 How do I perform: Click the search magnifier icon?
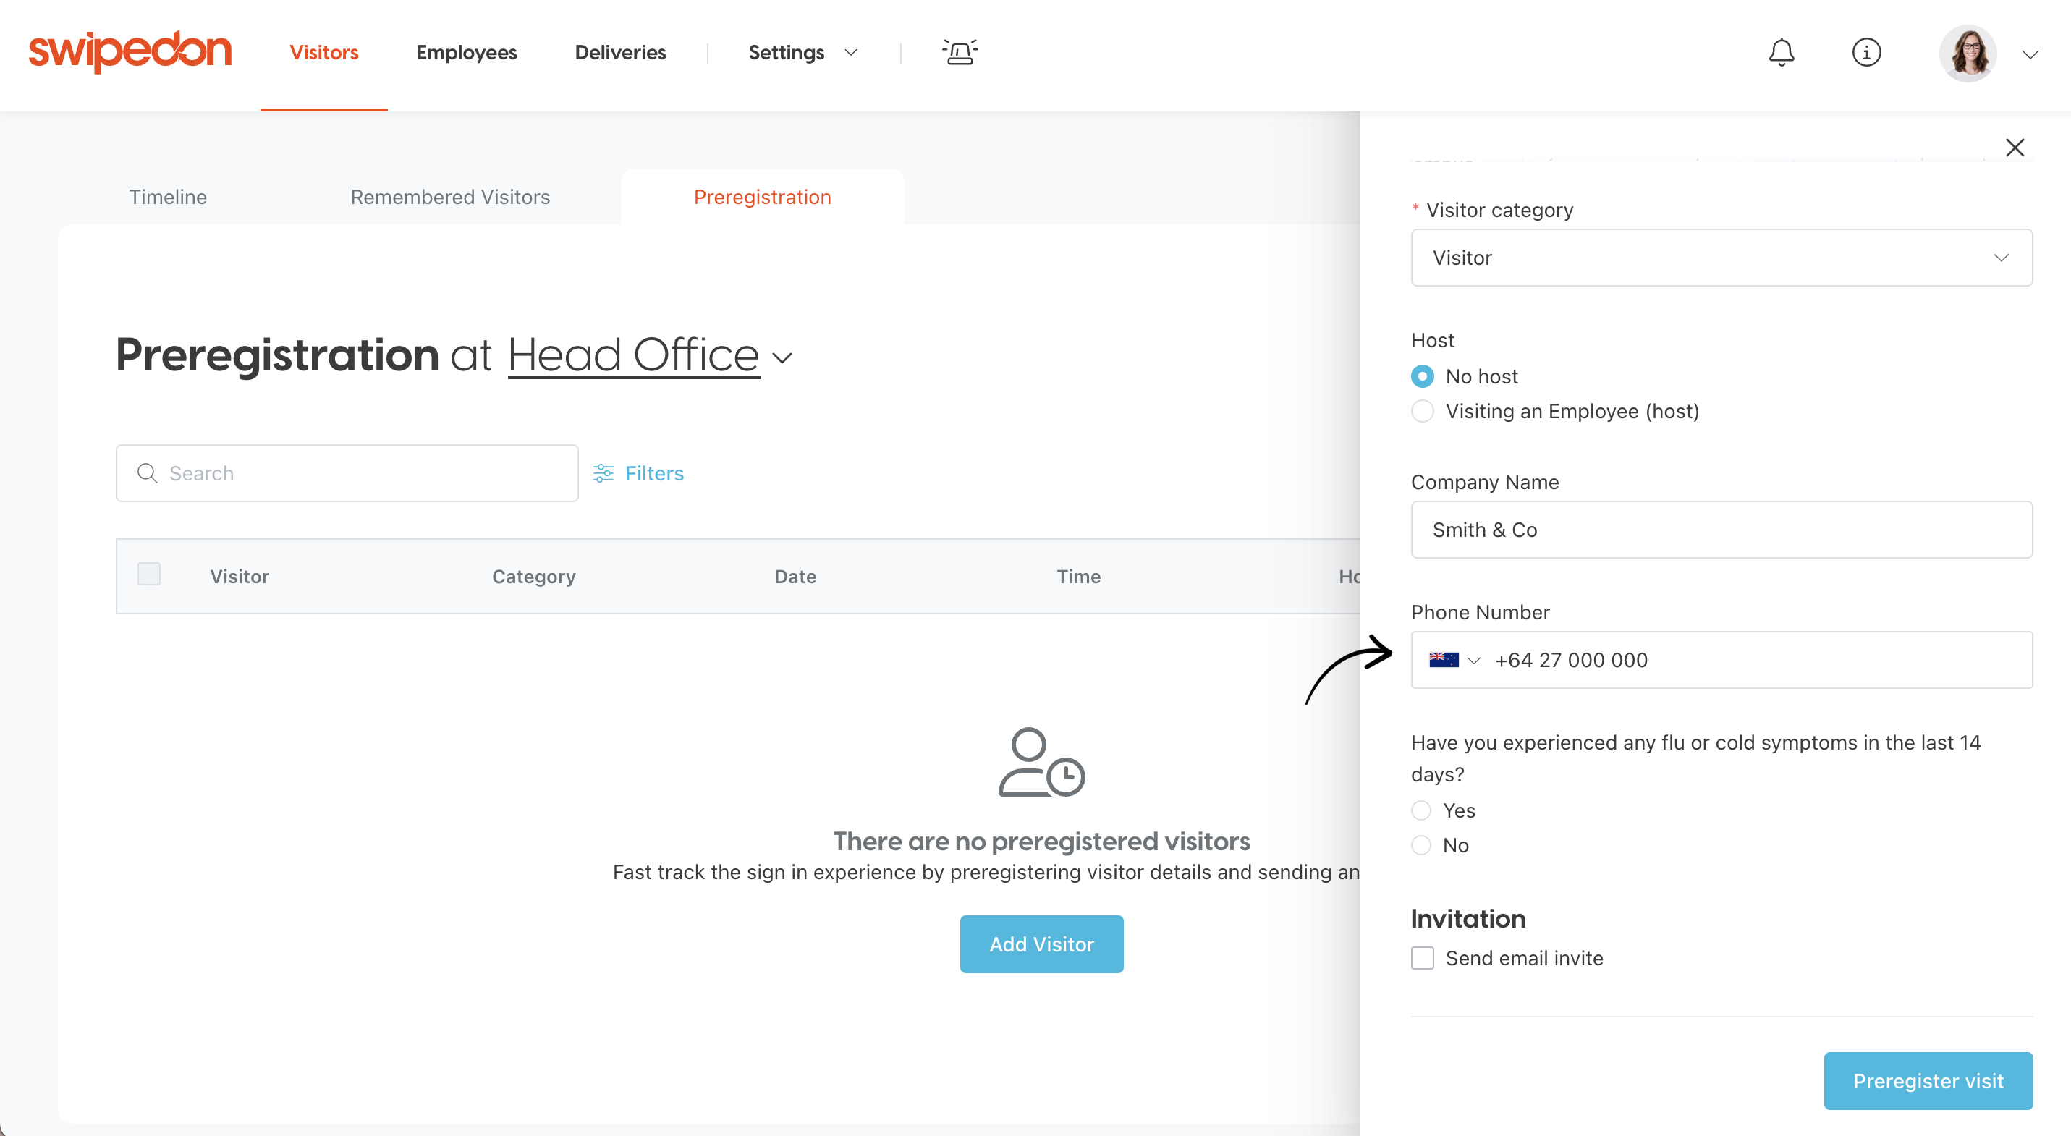pos(147,472)
